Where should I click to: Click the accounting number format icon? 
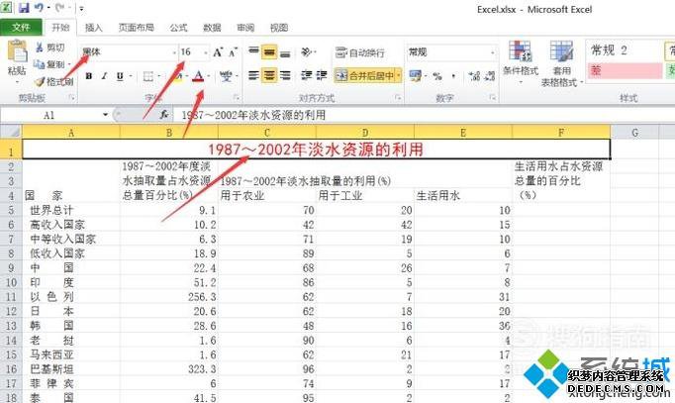point(416,76)
